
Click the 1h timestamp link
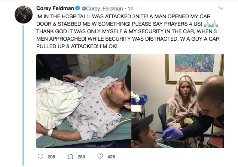click(x=131, y=8)
